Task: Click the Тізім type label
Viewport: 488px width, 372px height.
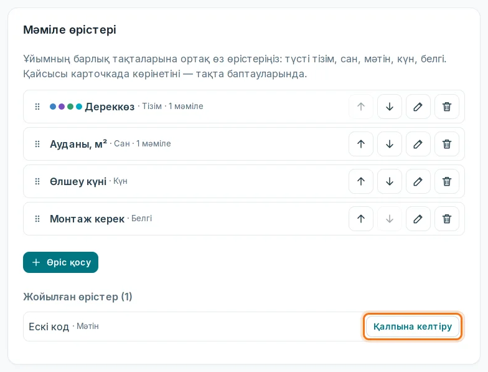Action: pos(152,106)
